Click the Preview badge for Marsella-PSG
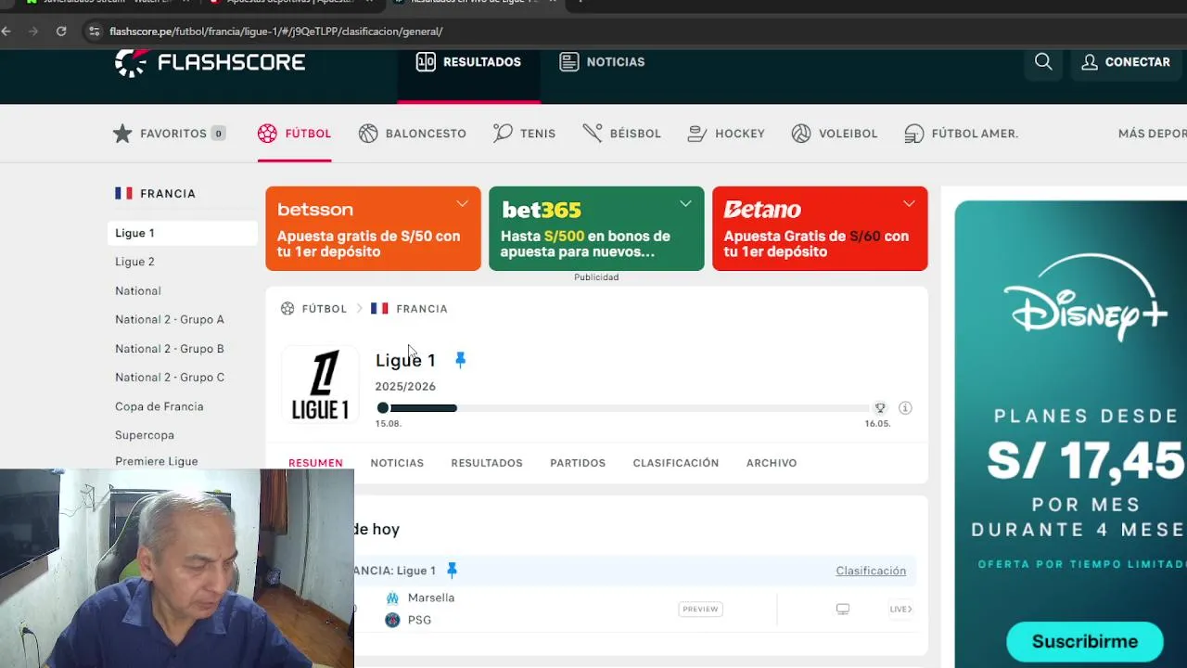Image resolution: width=1187 pixels, height=668 pixels. pos(700,609)
